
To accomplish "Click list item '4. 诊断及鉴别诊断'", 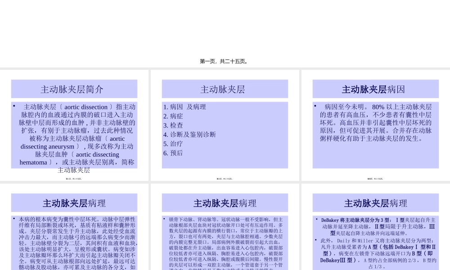I will 189,135.
